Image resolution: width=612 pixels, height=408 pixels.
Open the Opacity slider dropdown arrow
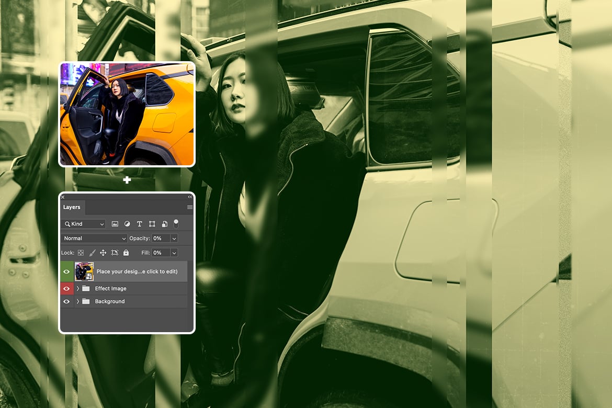[174, 238]
